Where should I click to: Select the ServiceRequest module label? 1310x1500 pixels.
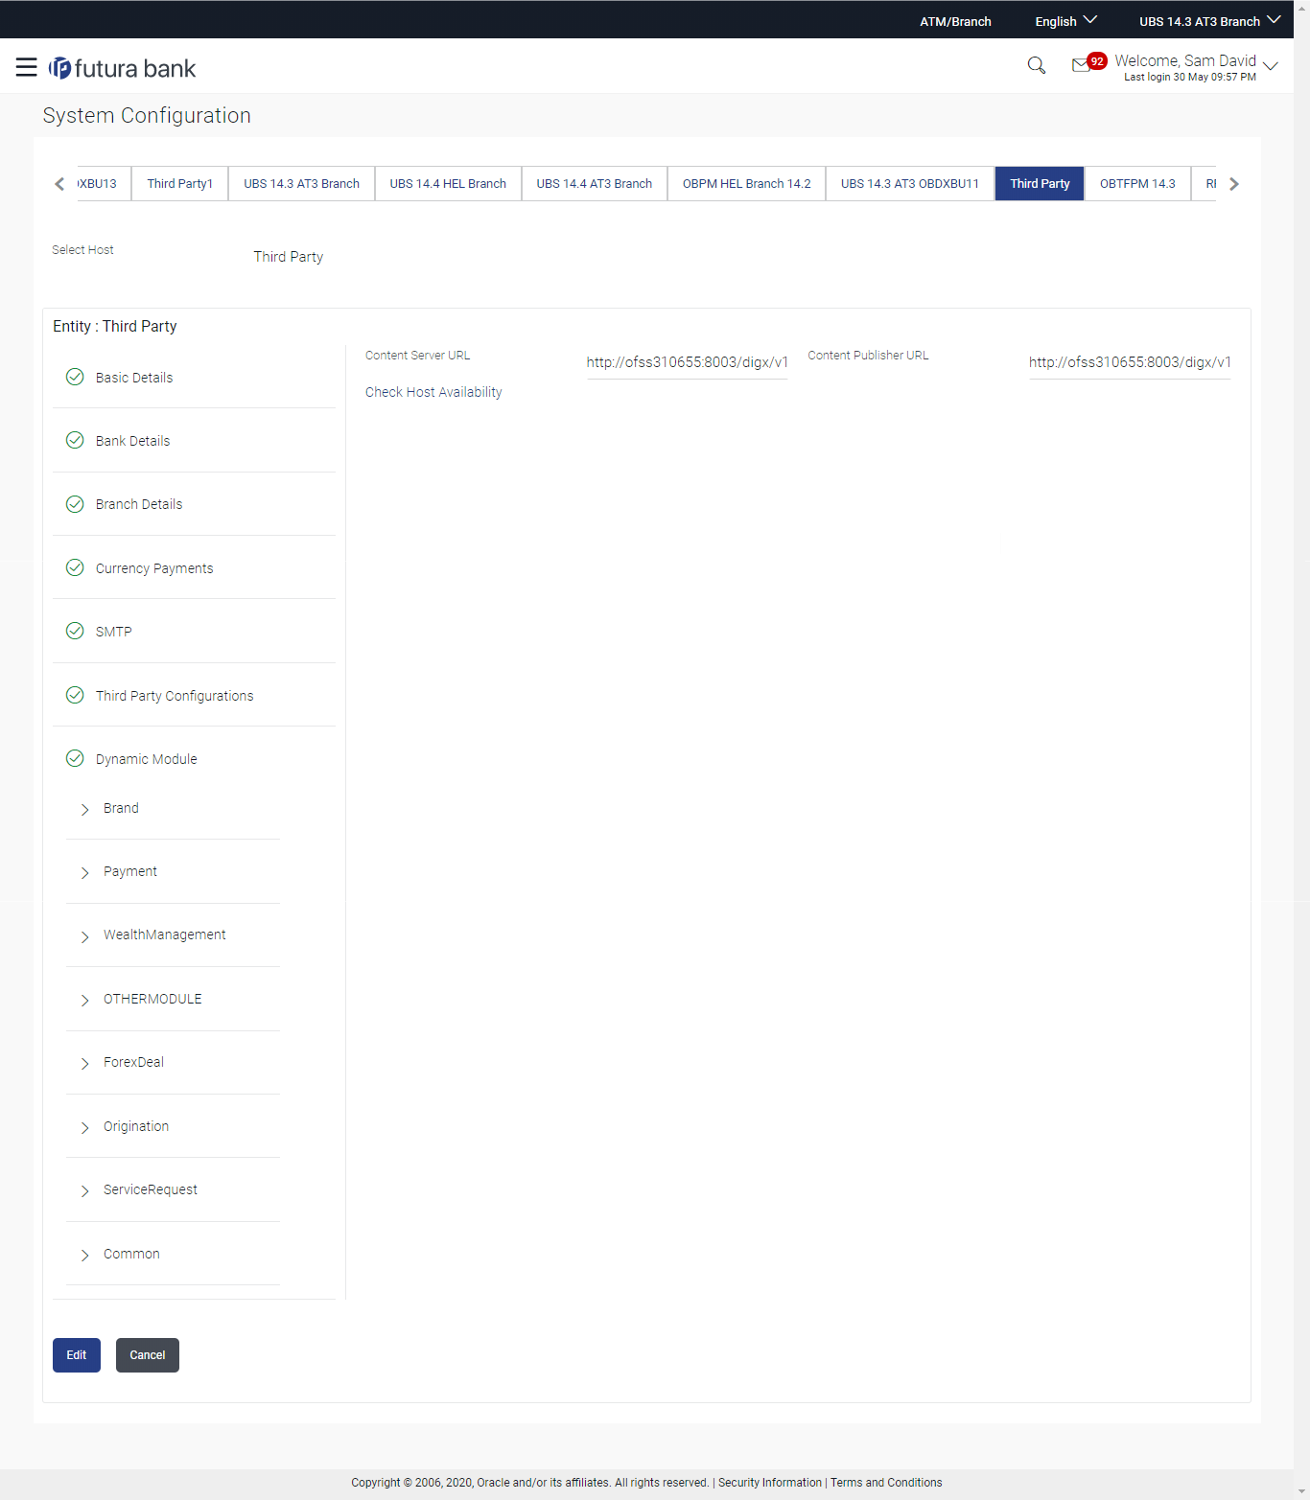click(x=151, y=1189)
